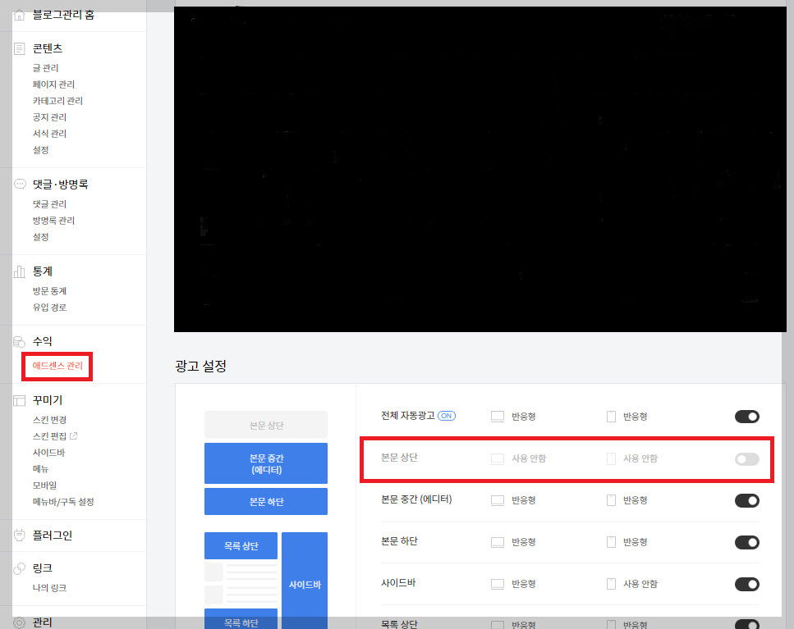Click mobile phone icon in 본문 중간 (에디터) row
Viewport: 794px width, 629px height.
611,500
